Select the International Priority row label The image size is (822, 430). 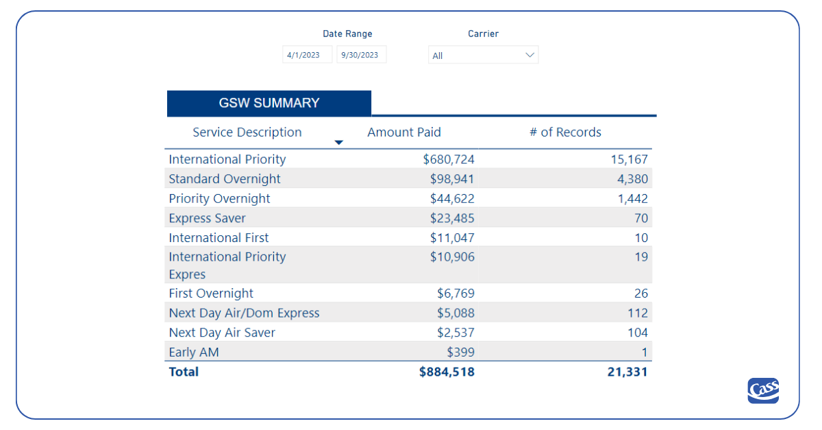(227, 159)
